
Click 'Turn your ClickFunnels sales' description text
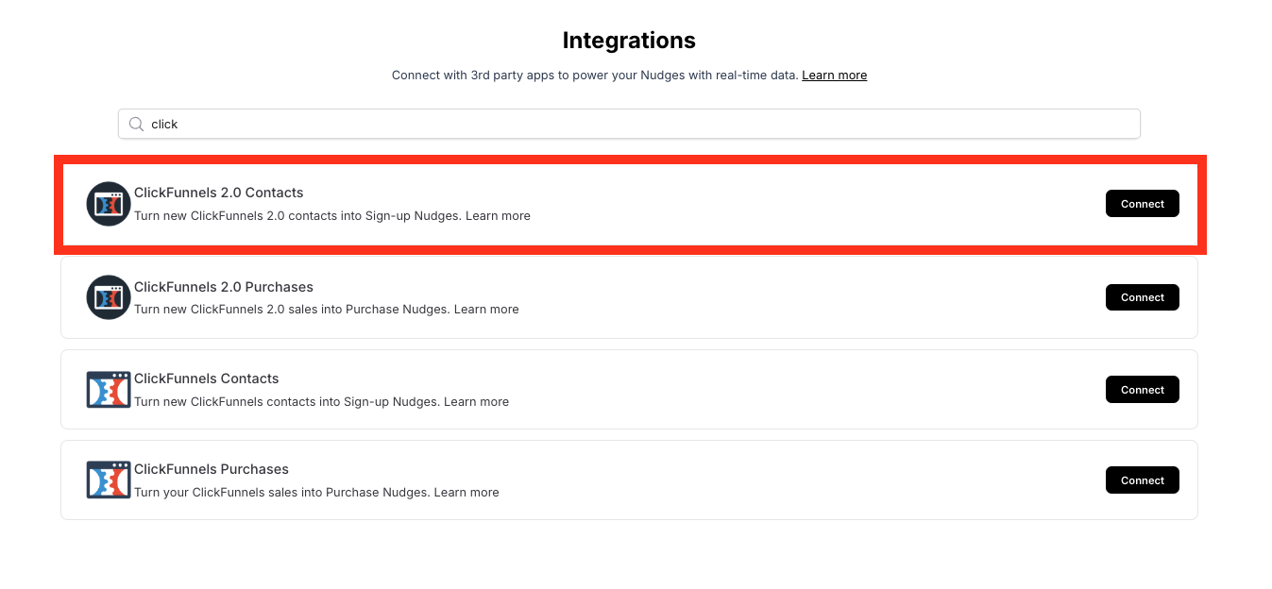coord(282,493)
